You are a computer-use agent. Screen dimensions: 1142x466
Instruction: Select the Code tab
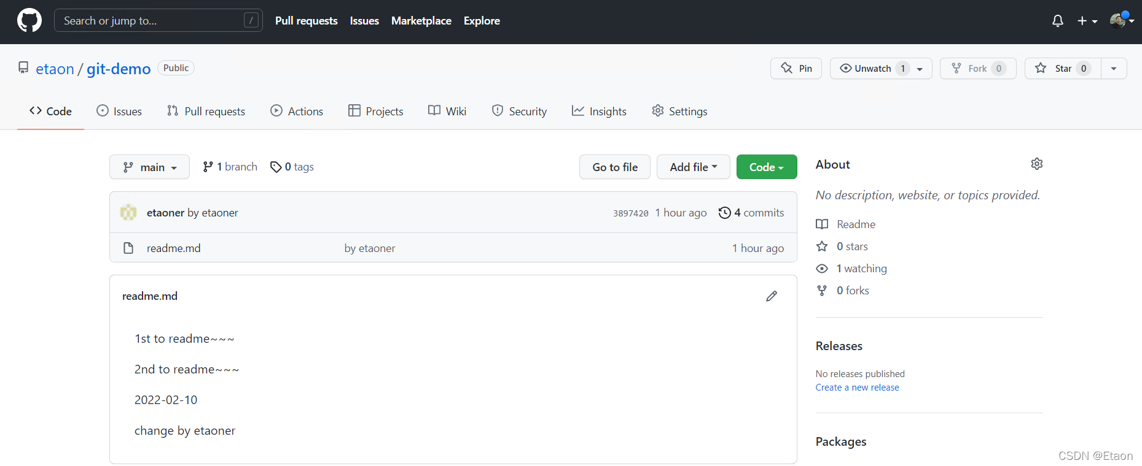pyautogui.click(x=50, y=111)
